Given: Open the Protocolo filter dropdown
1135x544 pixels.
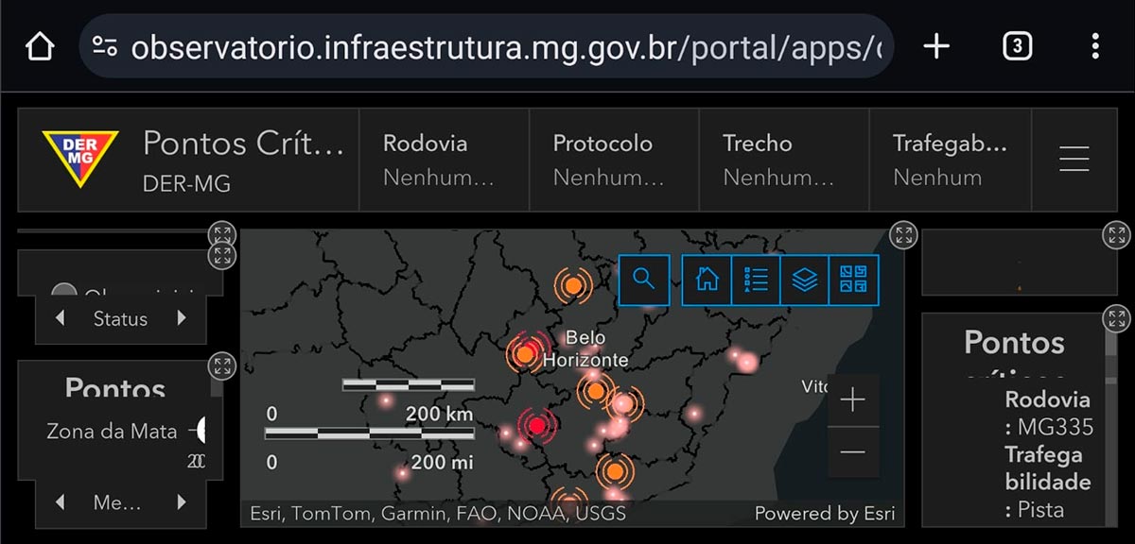Looking at the screenshot, I should 614,160.
